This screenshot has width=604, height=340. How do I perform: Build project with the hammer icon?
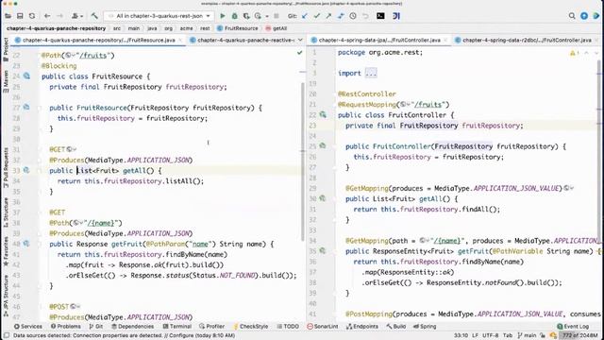tap(94, 16)
